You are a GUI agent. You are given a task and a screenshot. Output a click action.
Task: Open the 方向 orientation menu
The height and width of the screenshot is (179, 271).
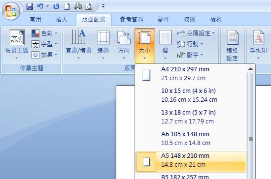[124, 44]
